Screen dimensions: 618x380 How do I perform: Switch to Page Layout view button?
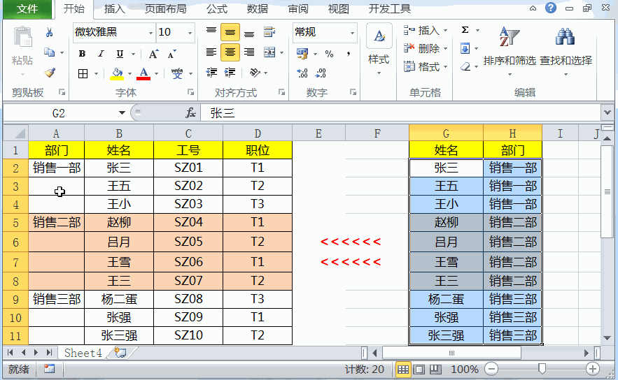[x=419, y=370]
